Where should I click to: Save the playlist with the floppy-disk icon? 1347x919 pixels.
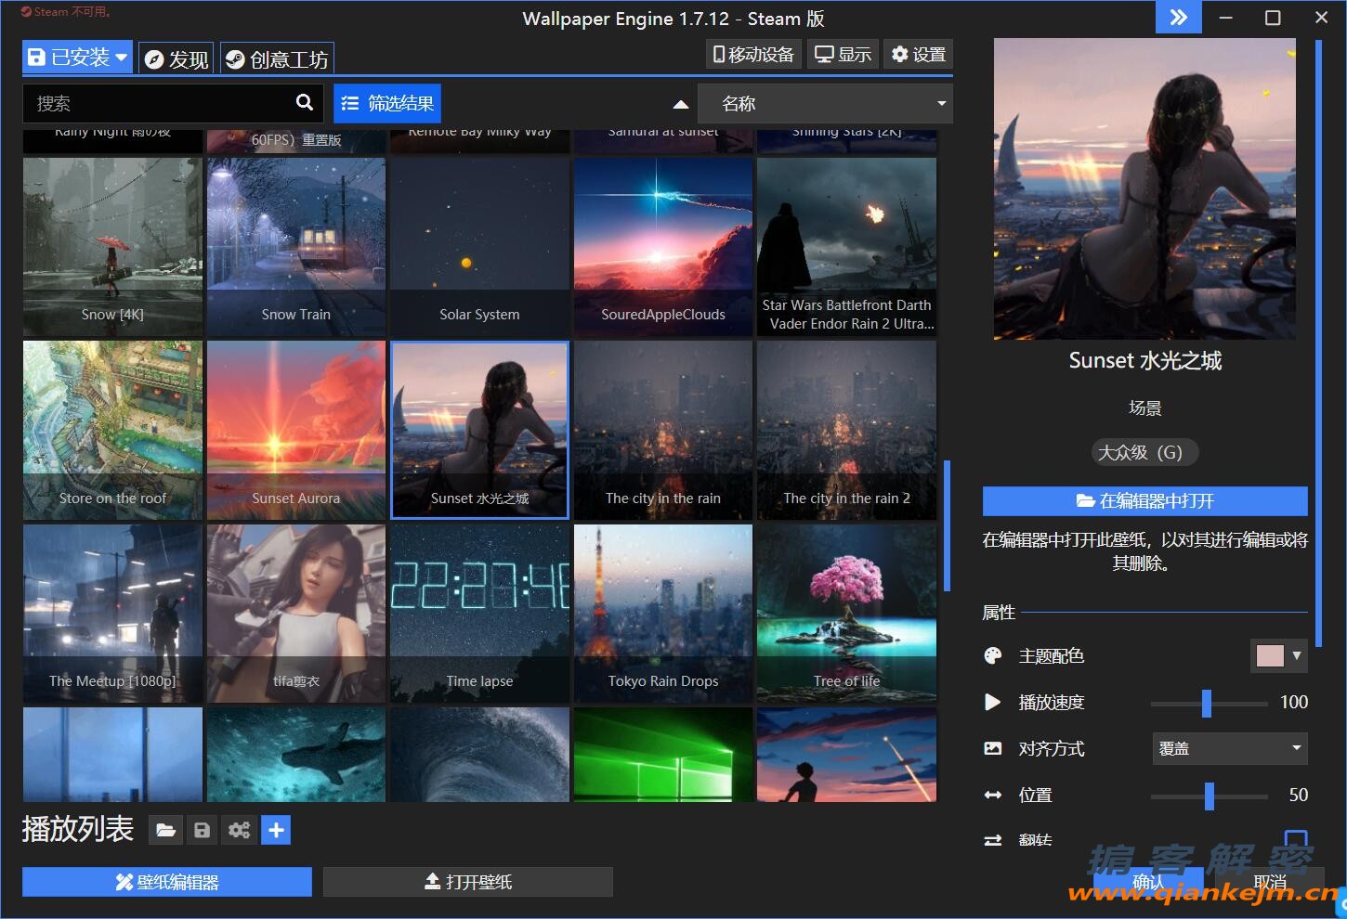[x=202, y=830]
